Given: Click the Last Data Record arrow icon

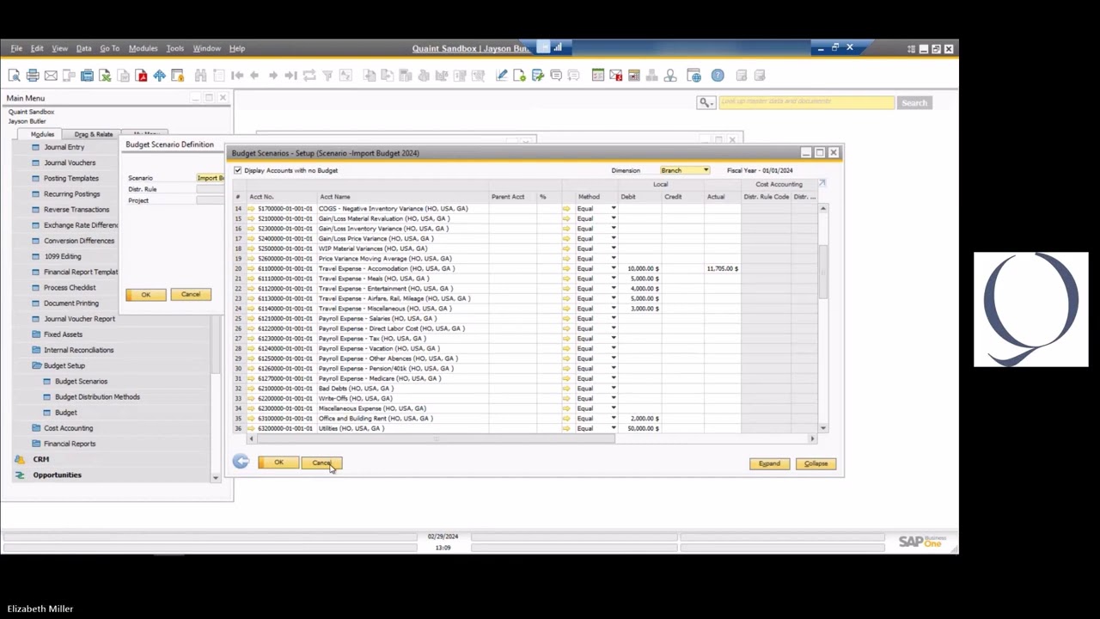Looking at the screenshot, I should [x=290, y=76].
